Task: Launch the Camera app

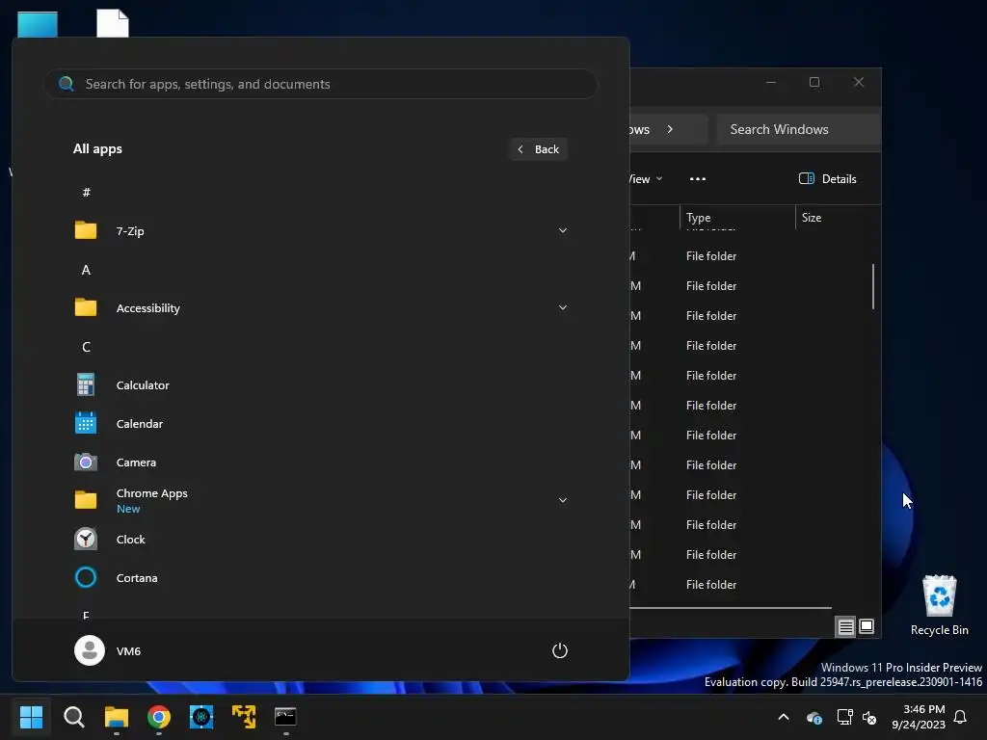Action: 320,462
